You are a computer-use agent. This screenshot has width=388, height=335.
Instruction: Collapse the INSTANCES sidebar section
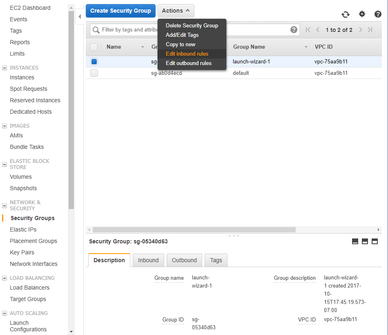[x=4, y=67]
